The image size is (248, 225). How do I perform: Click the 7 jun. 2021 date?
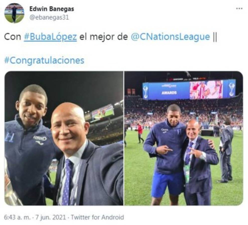(50, 217)
